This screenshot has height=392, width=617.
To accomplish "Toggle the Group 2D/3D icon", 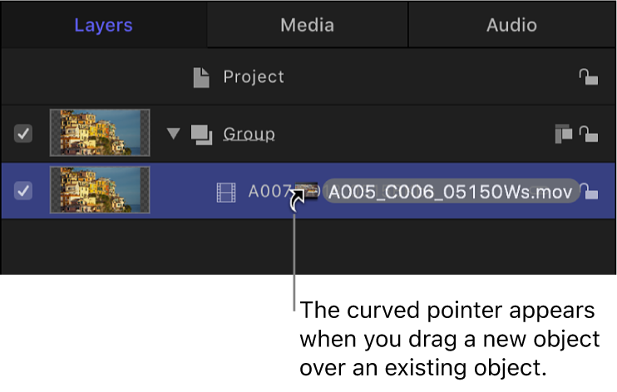I will 564,133.
